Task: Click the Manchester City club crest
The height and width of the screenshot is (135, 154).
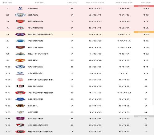Action: (20, 15)
